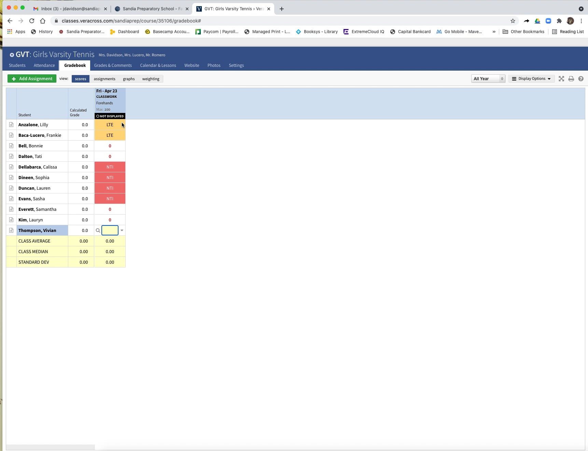This screenshot has height=451, width=588.
Task: Go back to previous page
Action: (10, 21)
